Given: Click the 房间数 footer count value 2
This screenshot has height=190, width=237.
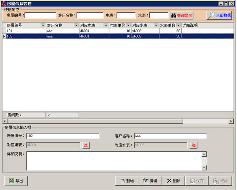Looking at the screenshot, I should 63,115.
